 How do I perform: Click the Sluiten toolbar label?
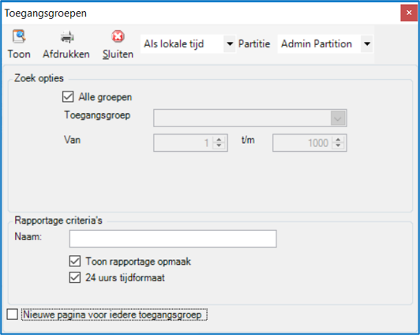[x=118, y=55]
